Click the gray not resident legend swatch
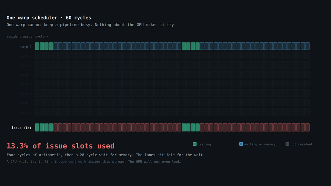The width and height of the screenshot is (331, 186). [287, 144]
